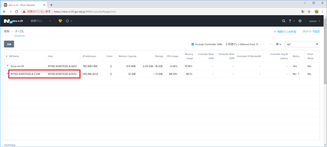327x147 pixels.
Task: Click the translate page icon
Action: coord(303,12)
